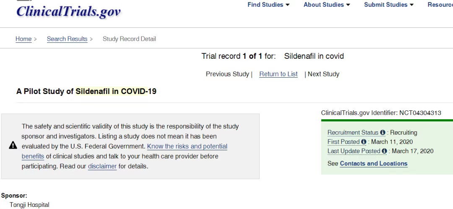Click the Recruitment Status label link
Viewport: 453px width, 209px height.
pyautogui.click(x=353, y=132)
